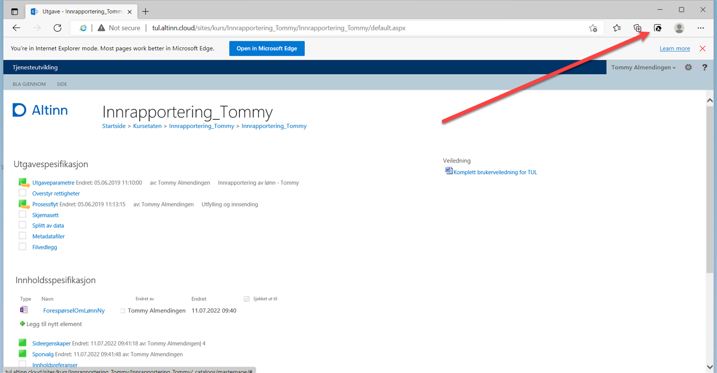Toggle checkbox before Tommy Almendingen in list row
717x373 pixels.
click(x=123, y=311)
